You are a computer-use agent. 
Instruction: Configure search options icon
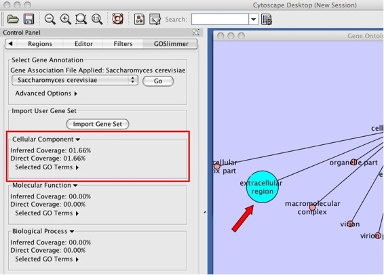(267, 20)
